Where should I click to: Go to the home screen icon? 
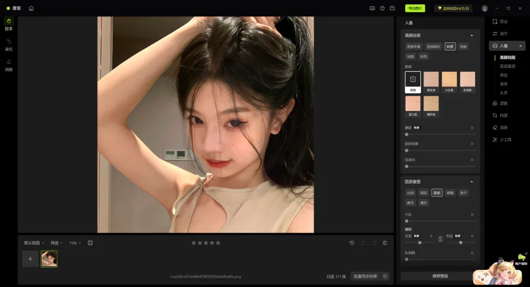coord(31,8)
